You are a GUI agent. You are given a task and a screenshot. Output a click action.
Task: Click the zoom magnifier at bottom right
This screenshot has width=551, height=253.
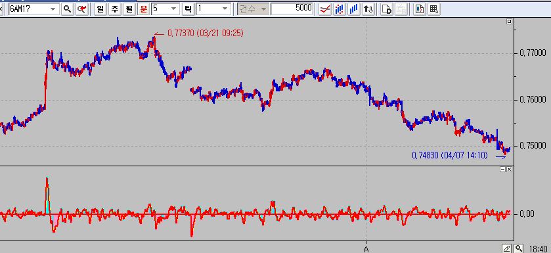tap(518, 248)
